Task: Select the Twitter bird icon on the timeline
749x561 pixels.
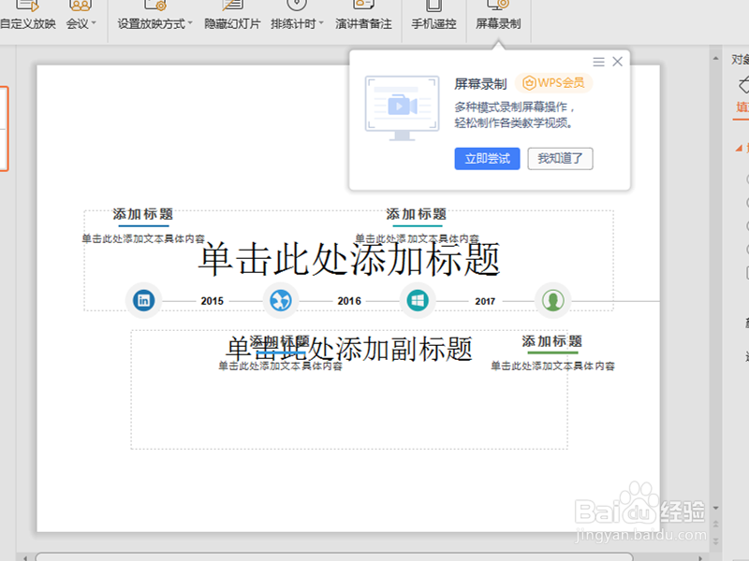Action: point(280,300)
